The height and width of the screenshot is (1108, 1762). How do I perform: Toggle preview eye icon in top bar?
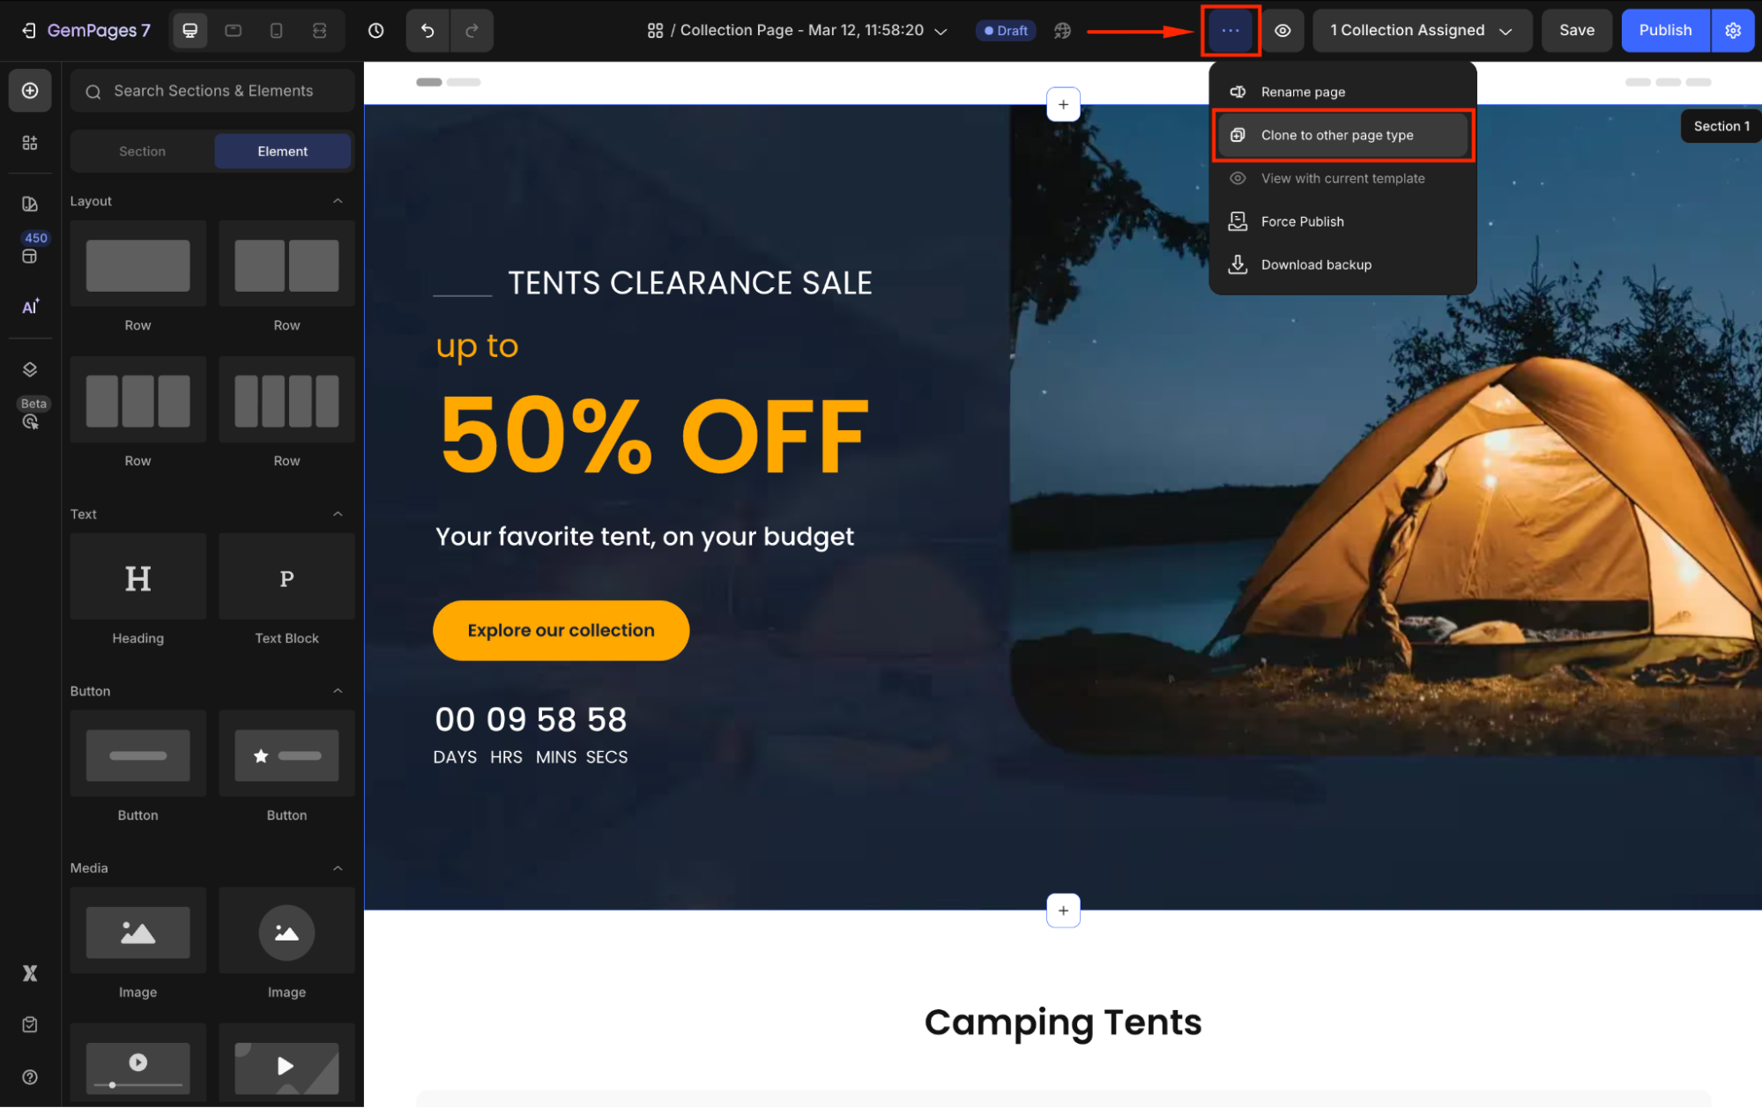coord(1282,31)
